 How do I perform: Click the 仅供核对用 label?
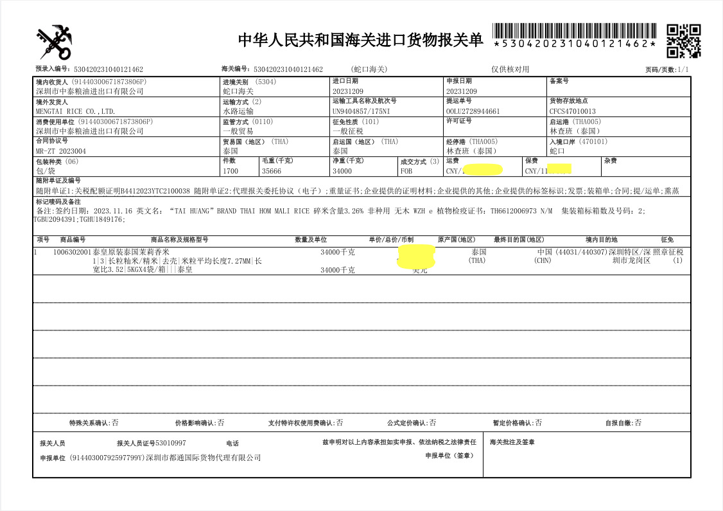coord(510,69)
